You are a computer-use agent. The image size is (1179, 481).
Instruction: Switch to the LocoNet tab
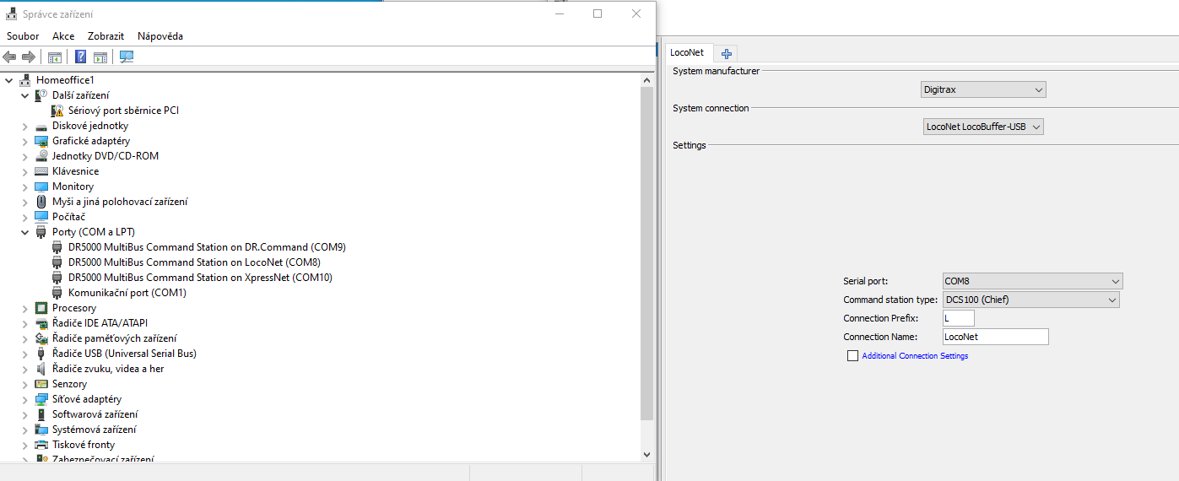tap(686, 52)
